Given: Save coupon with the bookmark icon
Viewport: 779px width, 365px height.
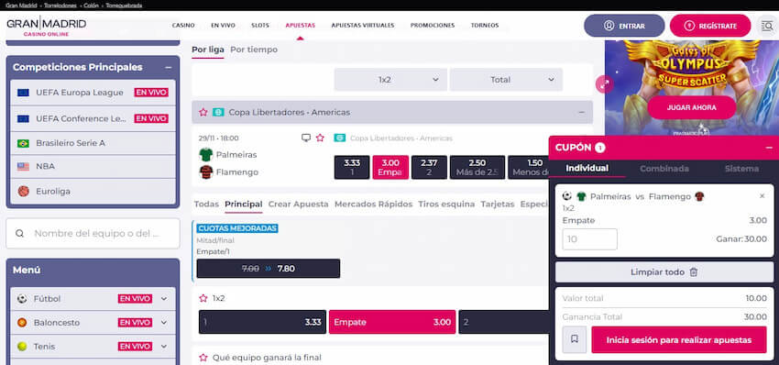Looking at the screenshot, I should [x=575, y=339].
